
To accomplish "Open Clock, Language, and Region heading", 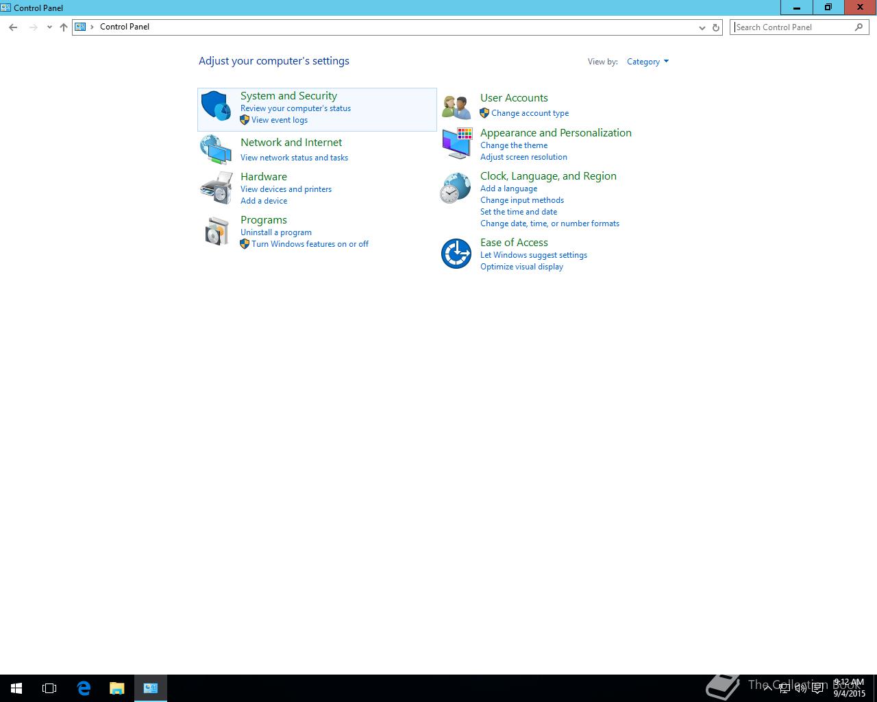I will pyautogui.click(x=548, y=176).
